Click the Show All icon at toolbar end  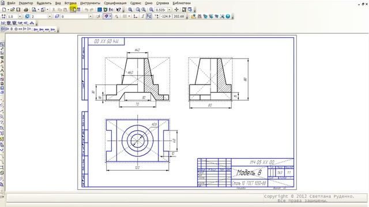pyautogui.click(x=190, y=10)
